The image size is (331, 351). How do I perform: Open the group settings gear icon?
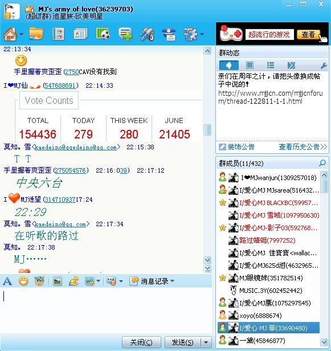[190, 34]
